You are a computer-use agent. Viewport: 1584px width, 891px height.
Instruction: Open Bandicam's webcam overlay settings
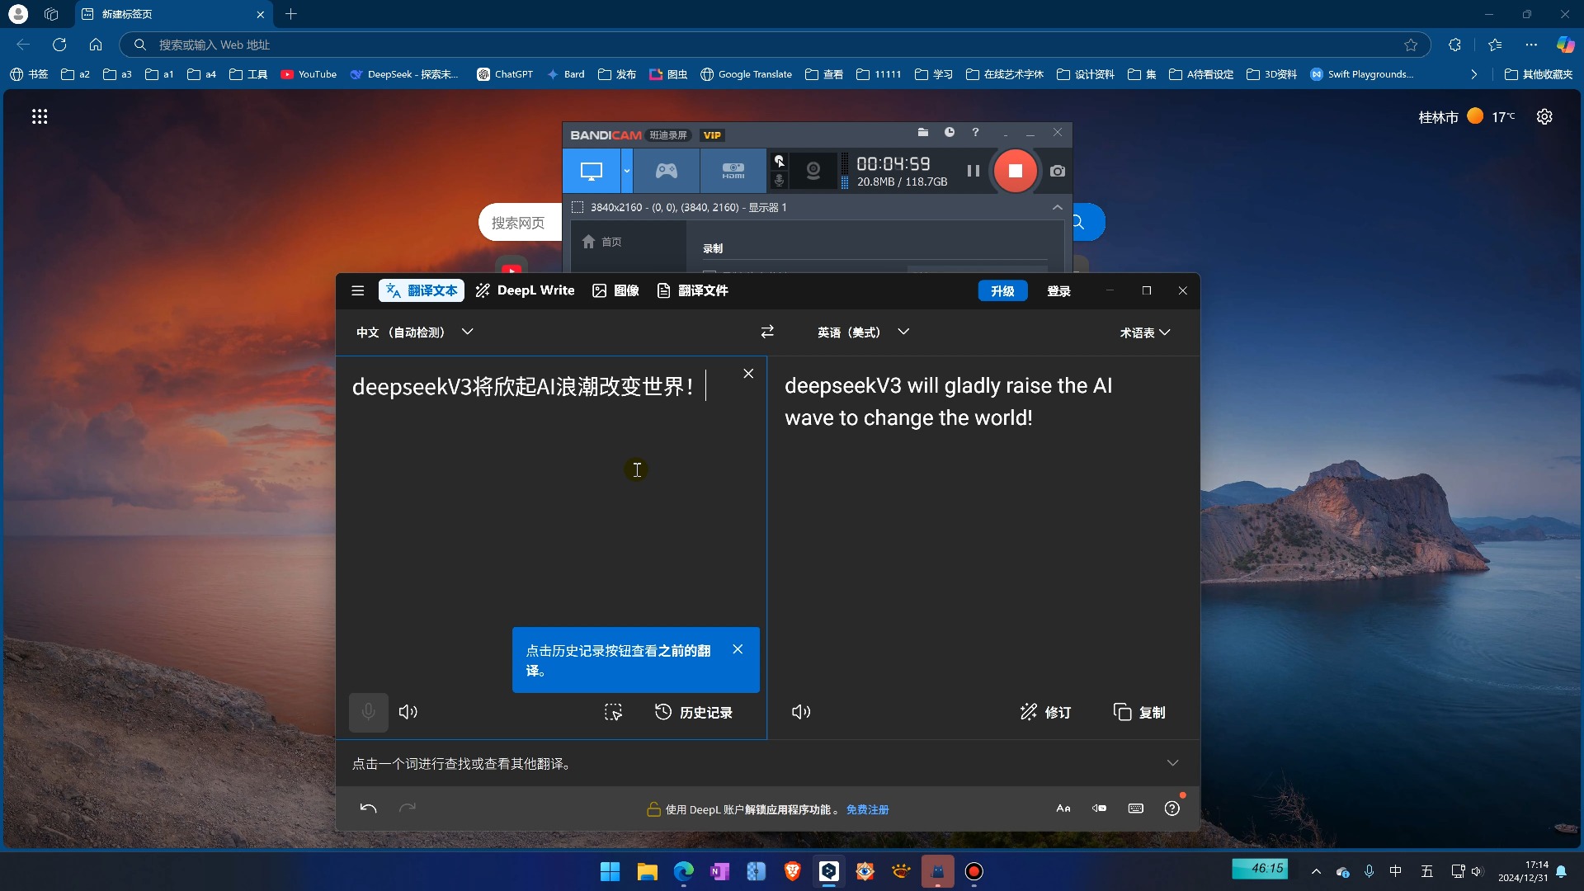point(812,169)
